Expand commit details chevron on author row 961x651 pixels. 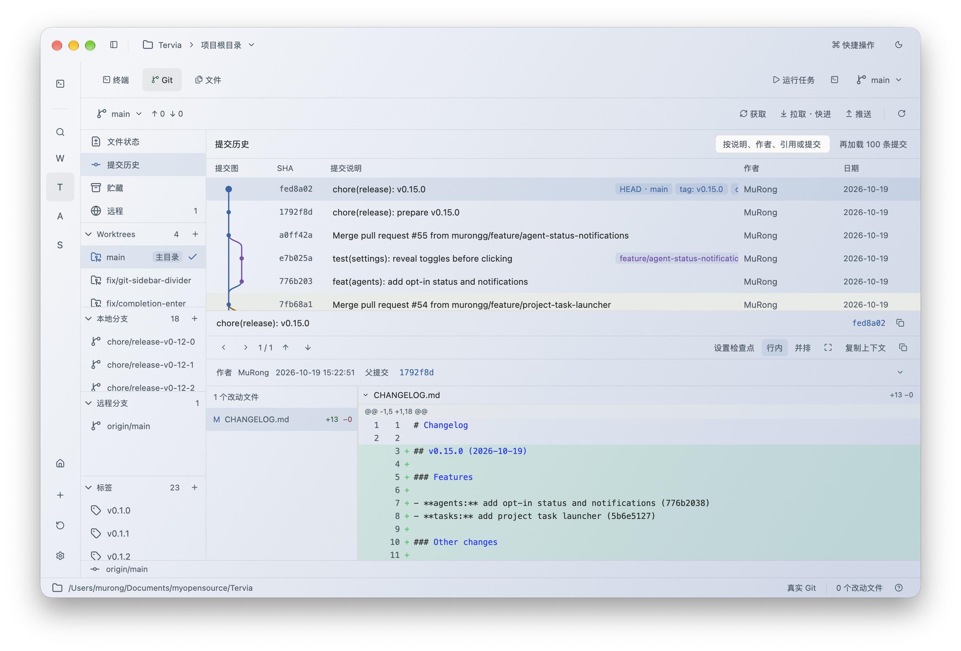click(900, 372)
